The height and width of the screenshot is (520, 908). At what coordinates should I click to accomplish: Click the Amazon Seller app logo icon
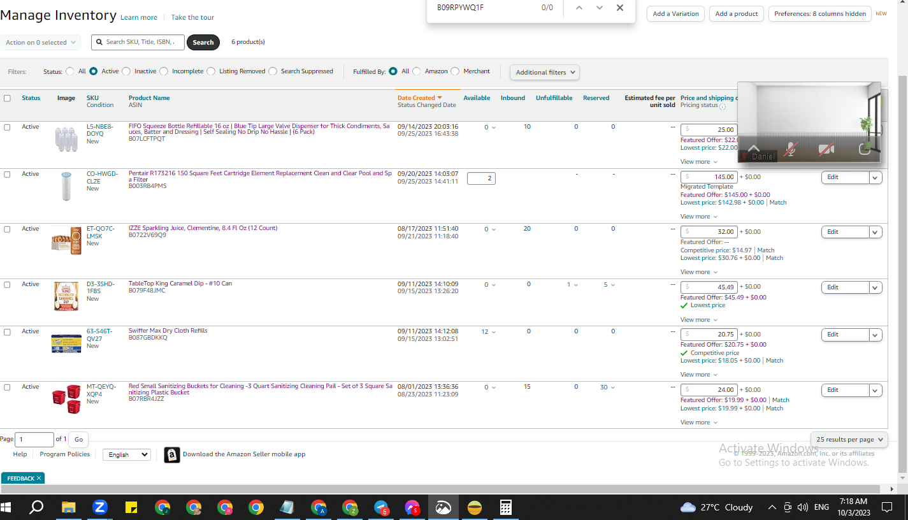point(172,454)
